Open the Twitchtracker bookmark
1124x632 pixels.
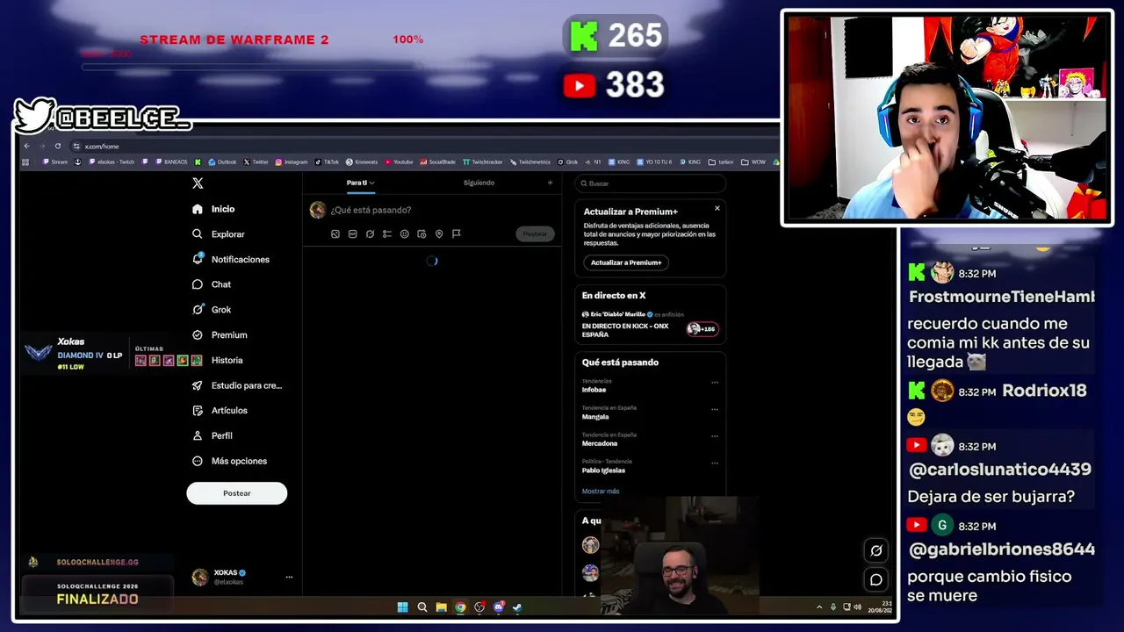click(482, 162)
